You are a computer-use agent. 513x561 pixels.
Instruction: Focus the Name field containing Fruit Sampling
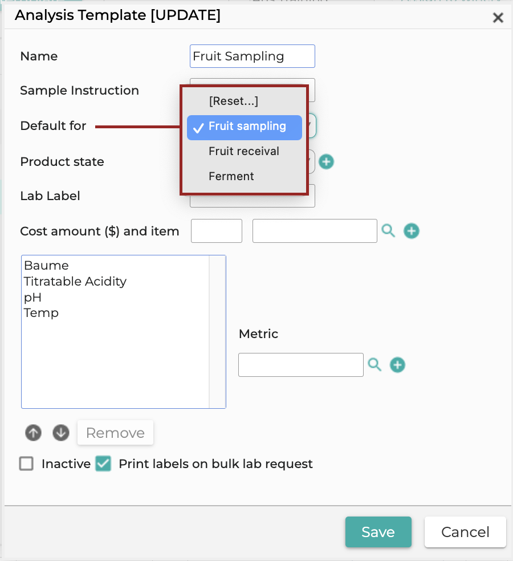252,56
